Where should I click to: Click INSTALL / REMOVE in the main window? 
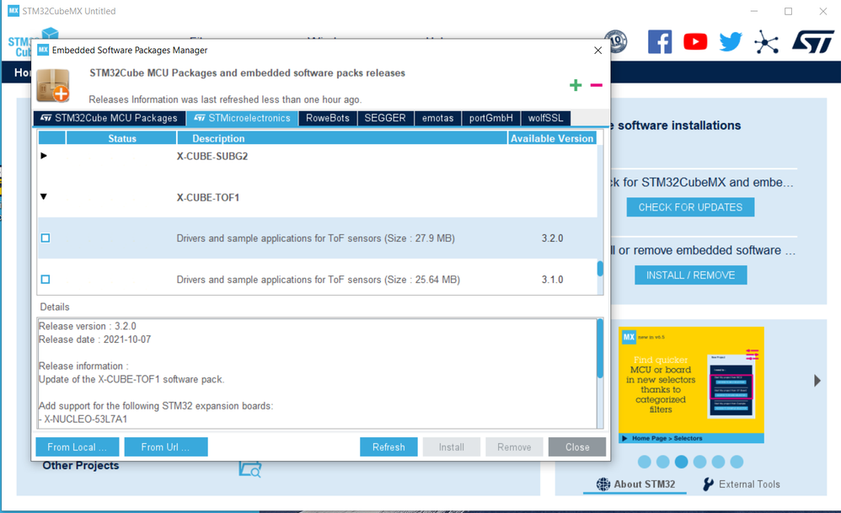[x=691, y=275]
